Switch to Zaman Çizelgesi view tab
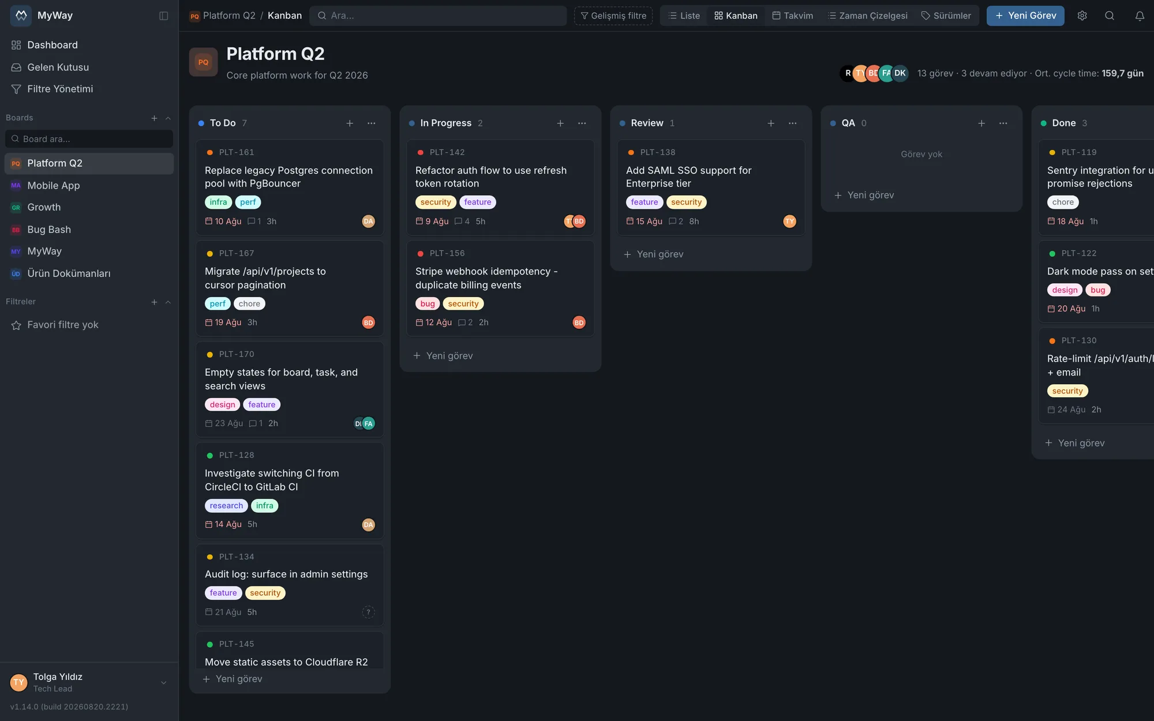This screenshot has width=1154, height=721. (868, 16)
